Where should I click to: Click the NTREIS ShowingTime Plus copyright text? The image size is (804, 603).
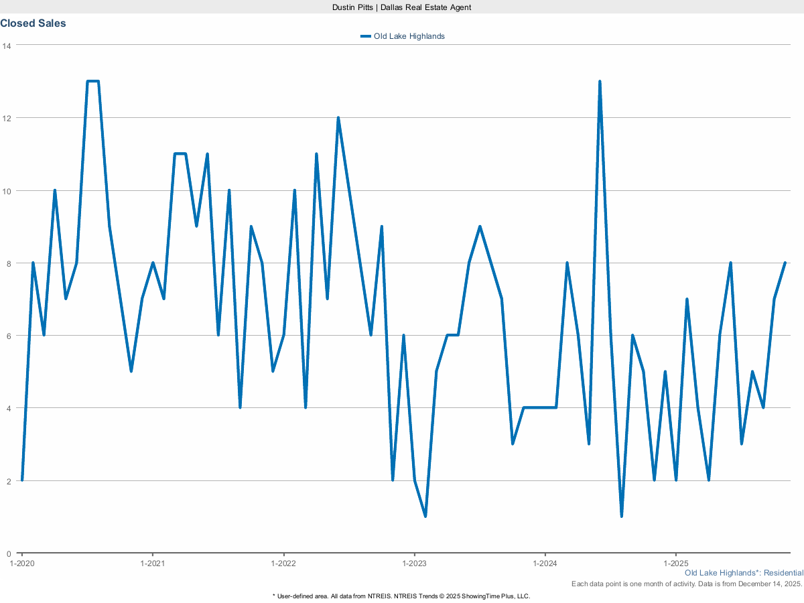(402, 596)
